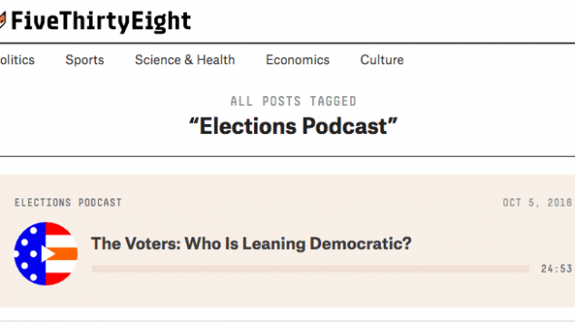Click the 24:53 episode duration
575x326 pixels.
tap(556, 269)
